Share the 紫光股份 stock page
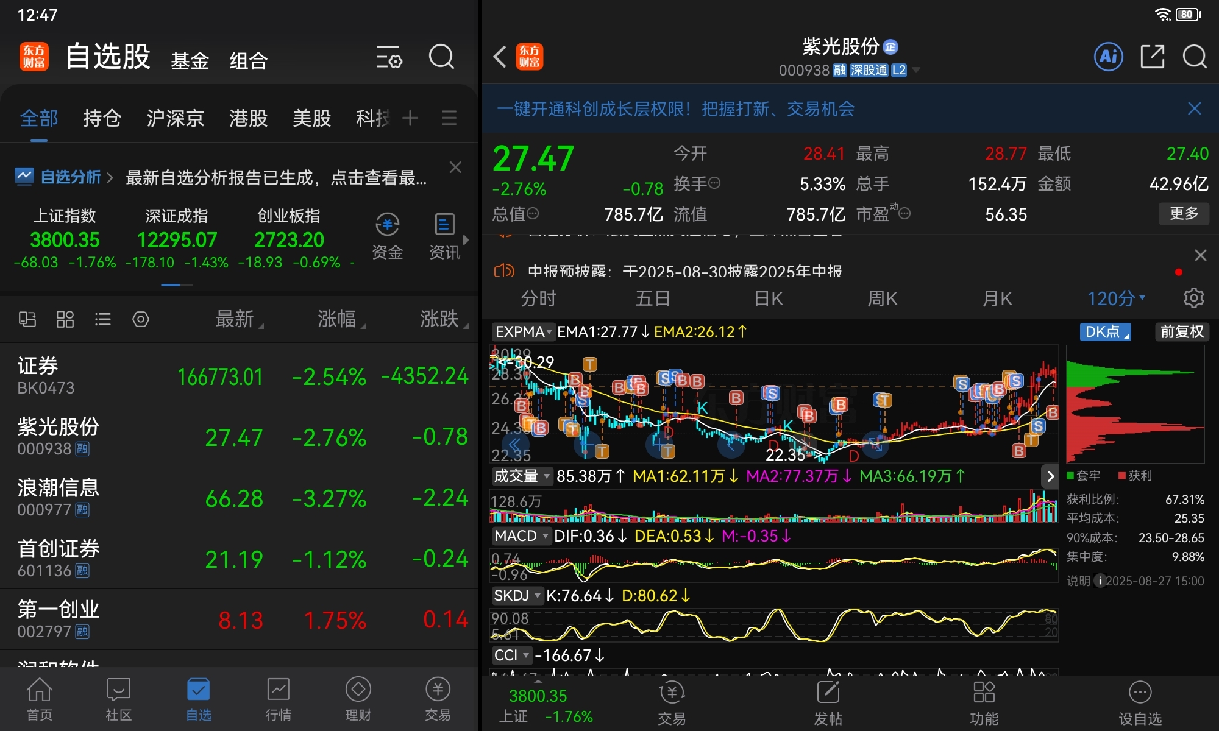1219x731 pixels. pos(1152,57)
